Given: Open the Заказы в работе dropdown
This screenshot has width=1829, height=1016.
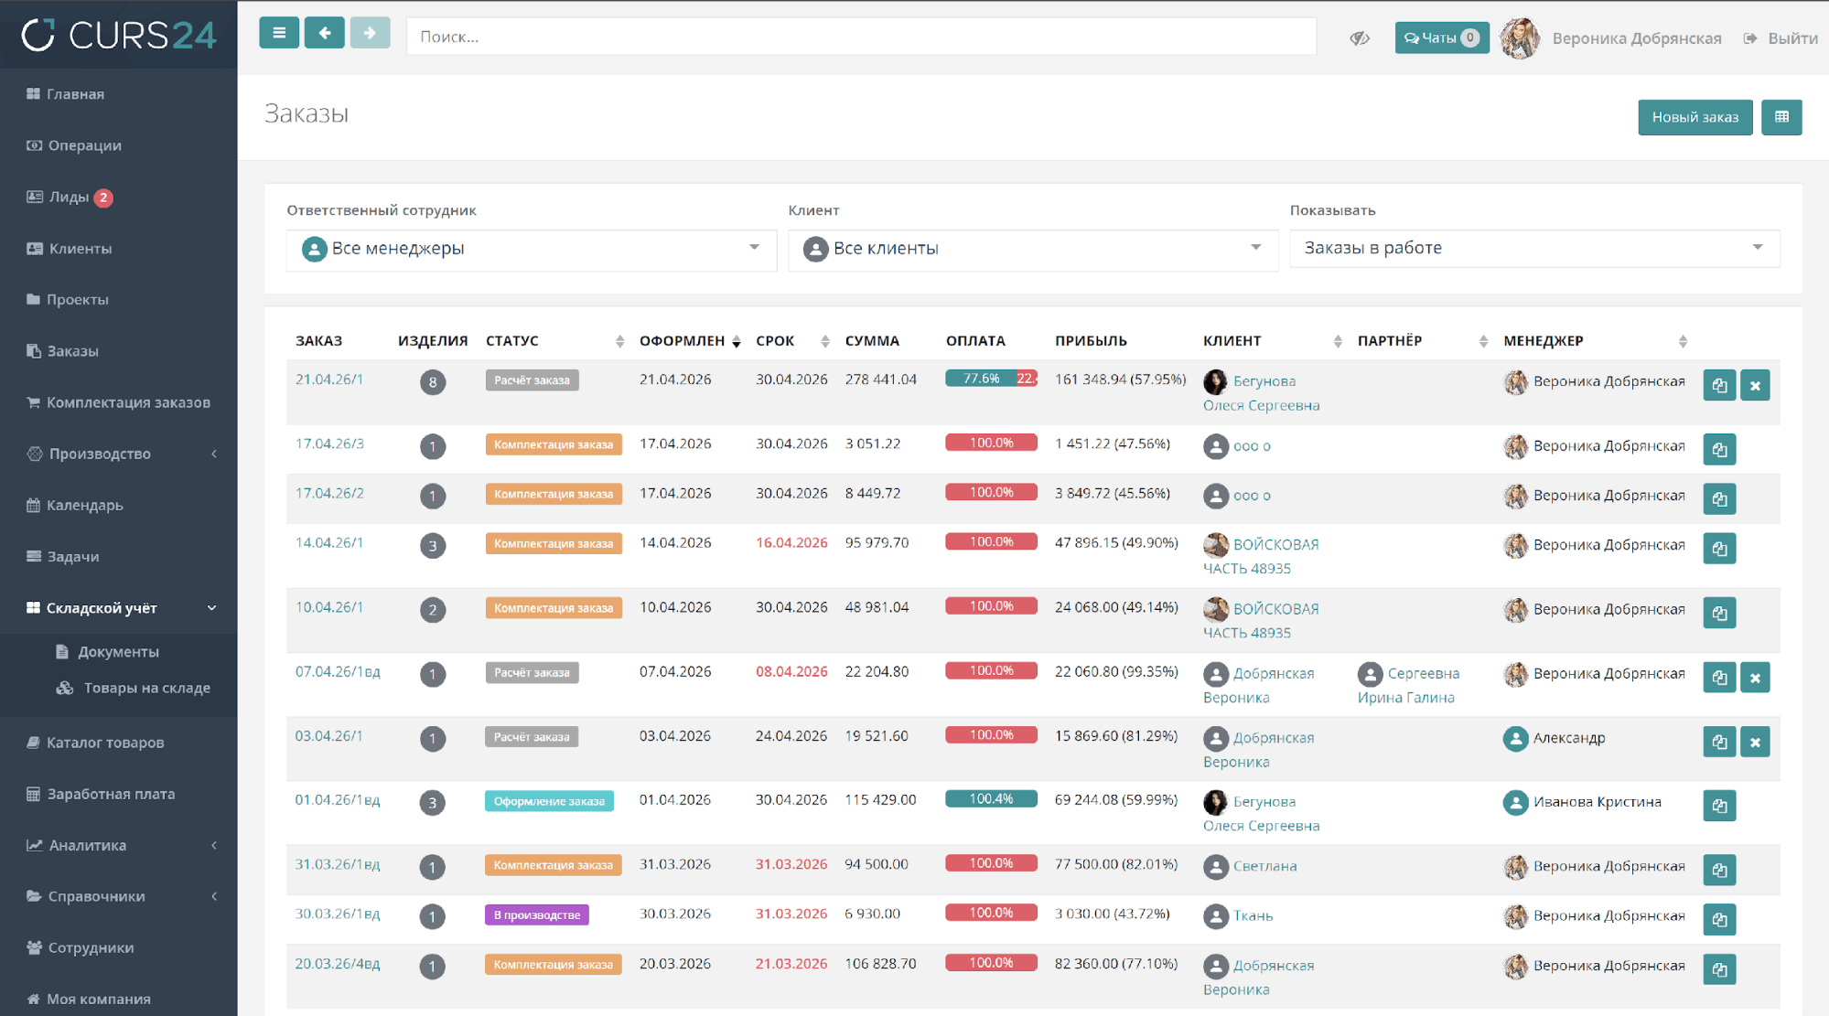Looking at the screenshot, I should pyautogui.click(x=1533, y=249).
